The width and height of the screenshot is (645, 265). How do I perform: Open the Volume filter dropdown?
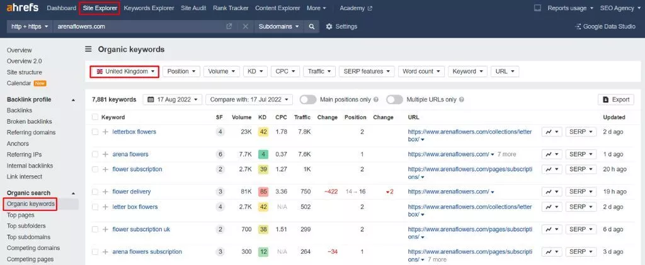coord(222,72)
